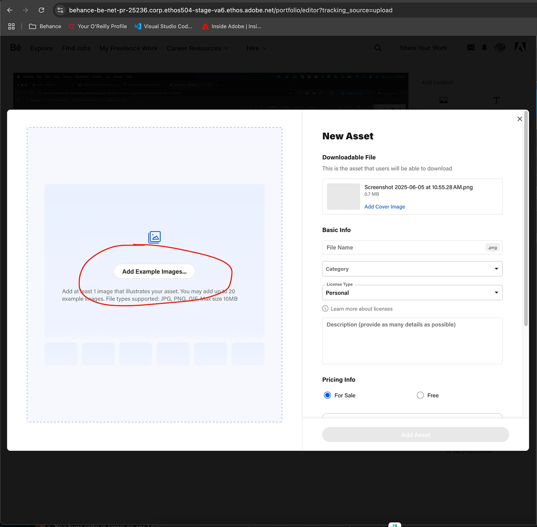Image resolution: width=537 pixels, height=527 pixels.
Task: Open the apps grid icon in bookmarks bar
Action: point(12,26)
